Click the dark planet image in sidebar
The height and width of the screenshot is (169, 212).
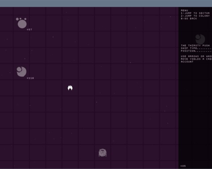coord(200,39)
